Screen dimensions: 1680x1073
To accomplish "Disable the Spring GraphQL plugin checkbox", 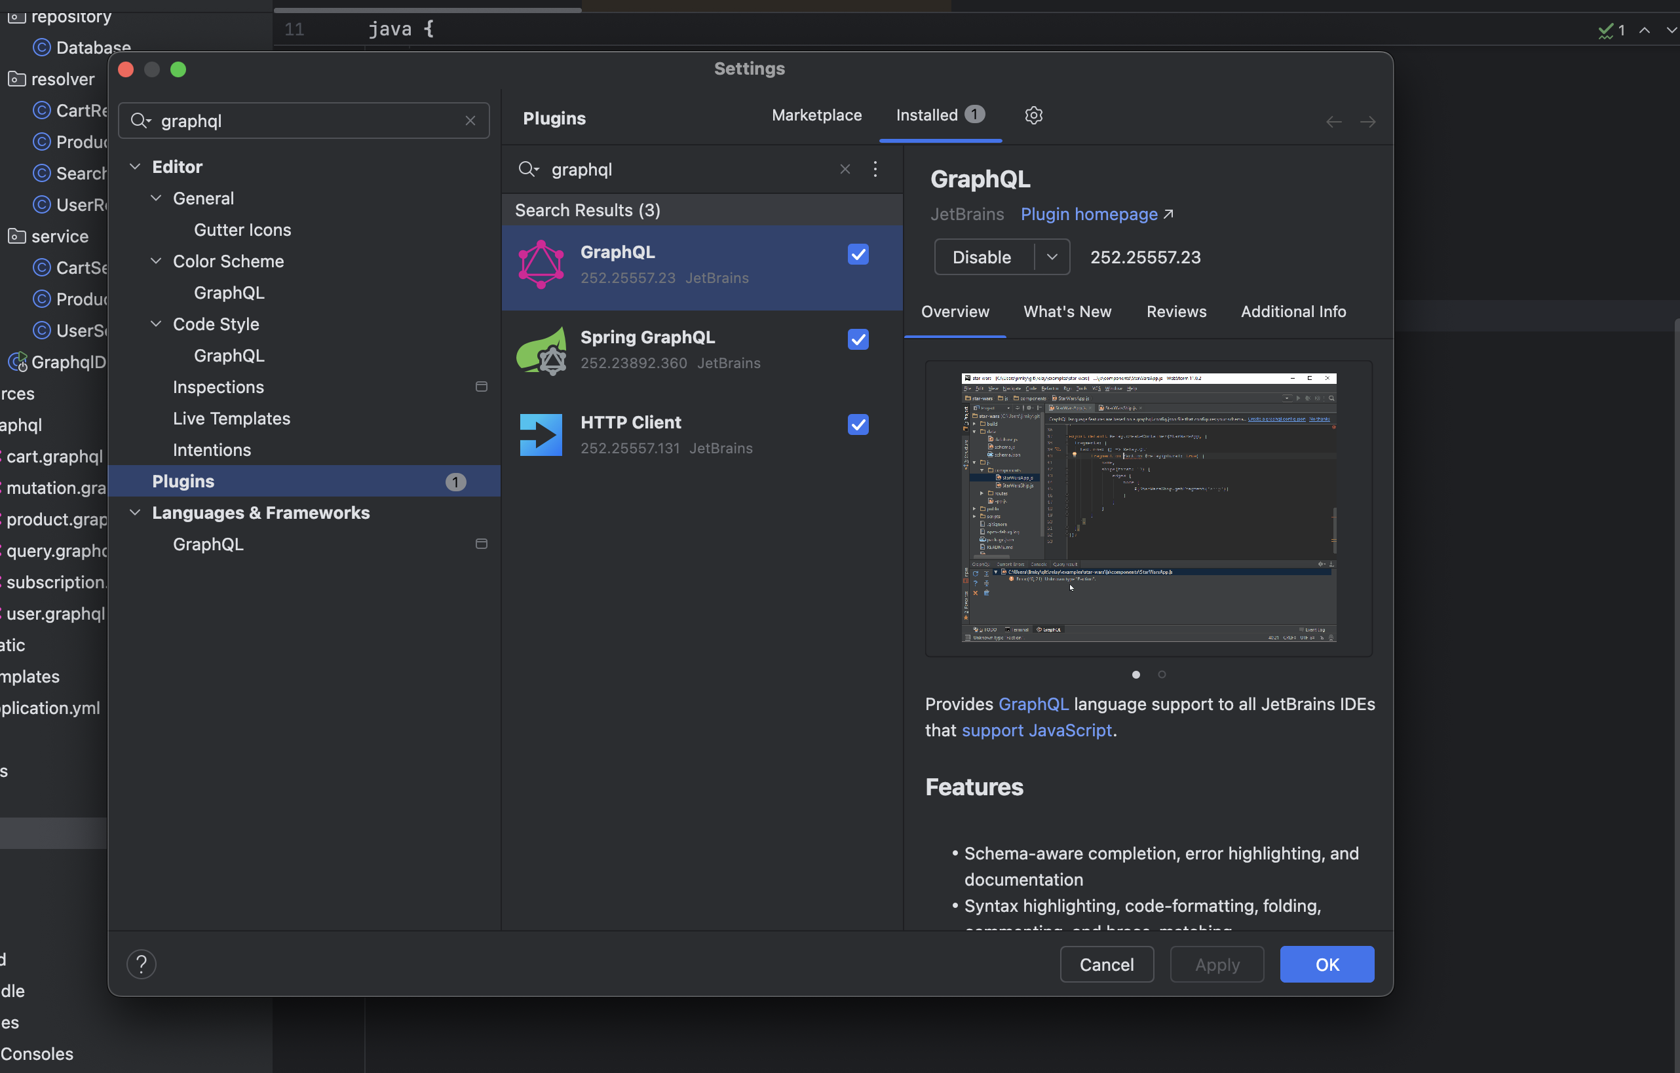I will (x=858, y=339).
